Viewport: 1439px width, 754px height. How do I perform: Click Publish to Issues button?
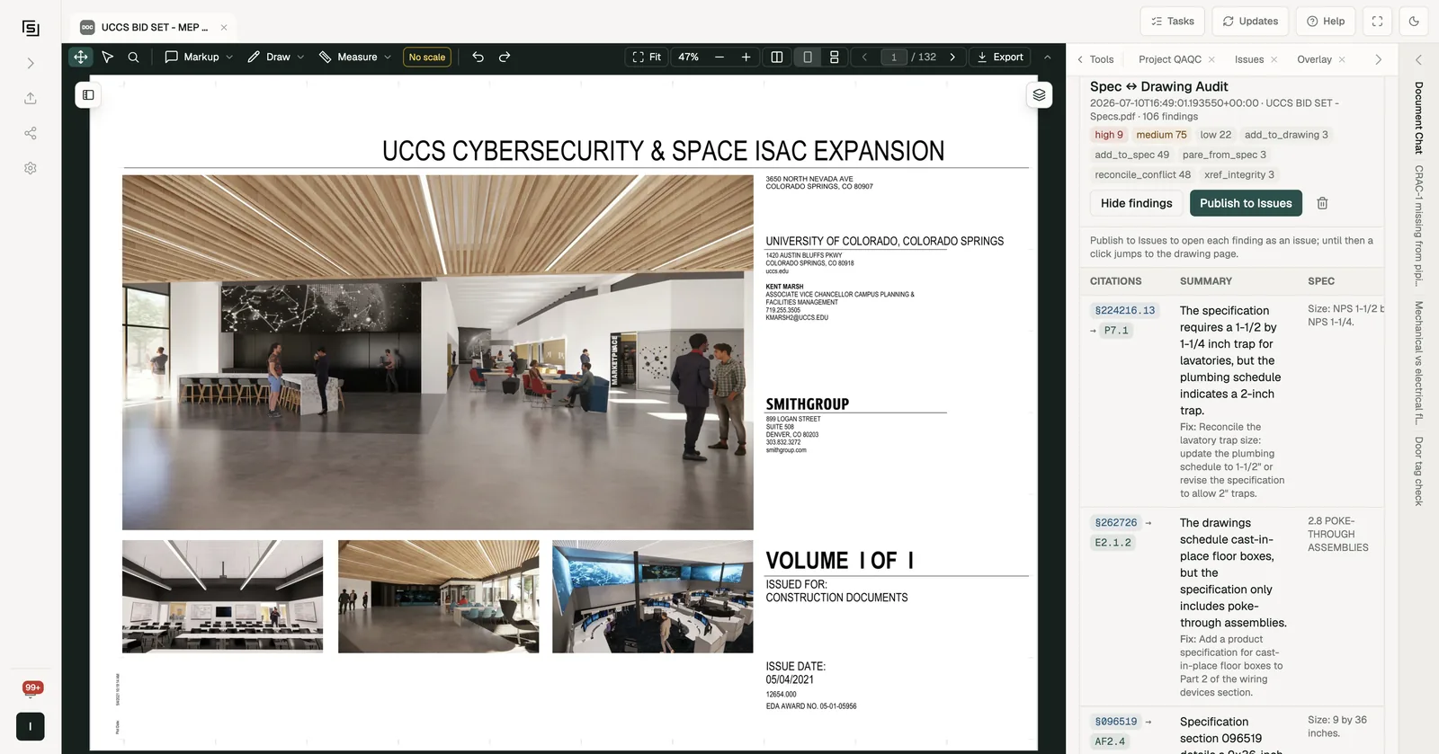1246,203
